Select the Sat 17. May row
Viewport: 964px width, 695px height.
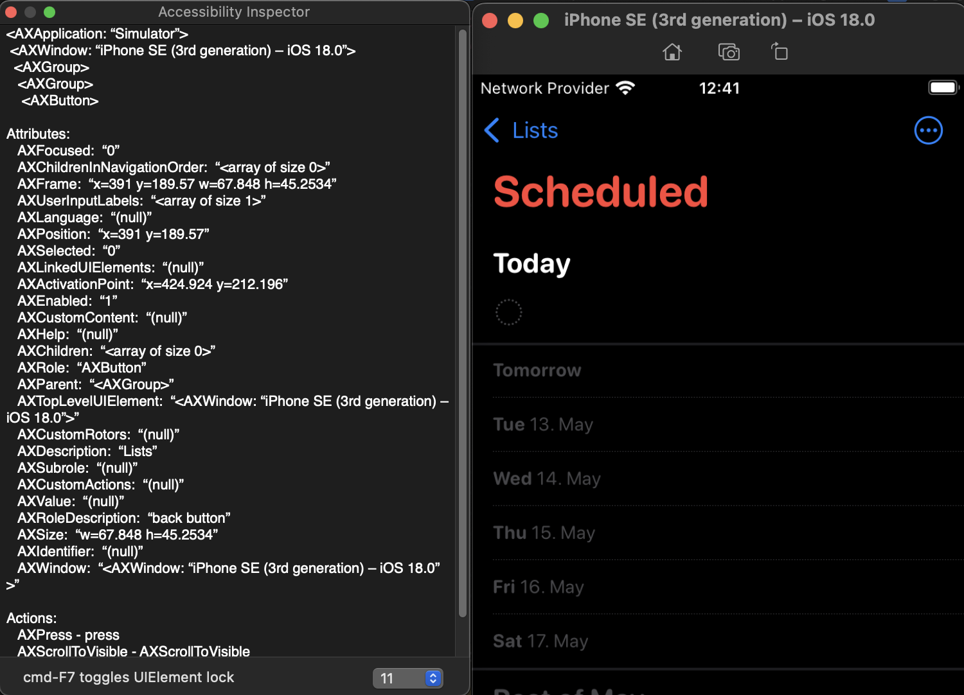tap(718, 641)
